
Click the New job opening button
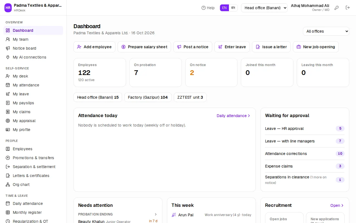pos(316,47)
